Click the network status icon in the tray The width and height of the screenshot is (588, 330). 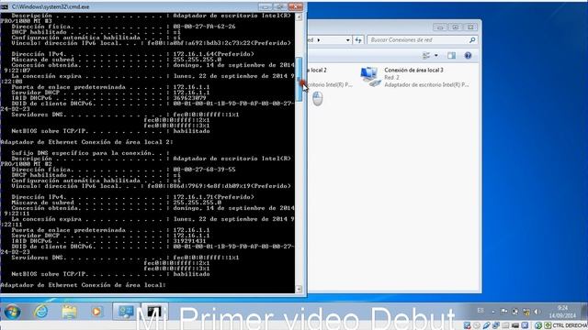click(526, 311)
